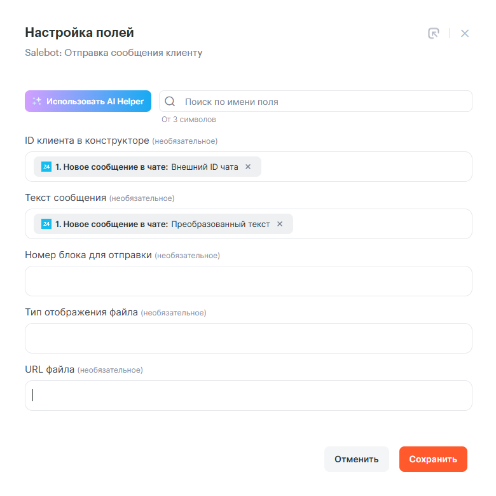The width and height of the screenshot is (496, 496).
Task: Click Bitrix24 icon in Внешний ID чата tag
Action: (46, 167)
